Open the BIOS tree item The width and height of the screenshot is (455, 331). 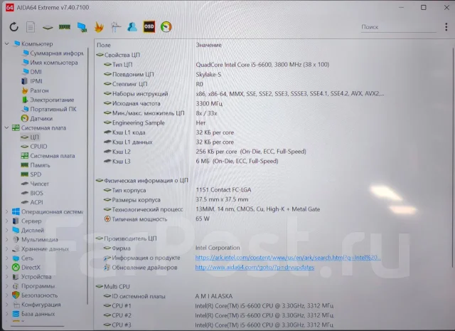(x=32, y=193)
